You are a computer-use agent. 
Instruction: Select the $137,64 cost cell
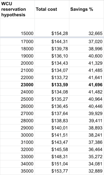pos(52,114)
